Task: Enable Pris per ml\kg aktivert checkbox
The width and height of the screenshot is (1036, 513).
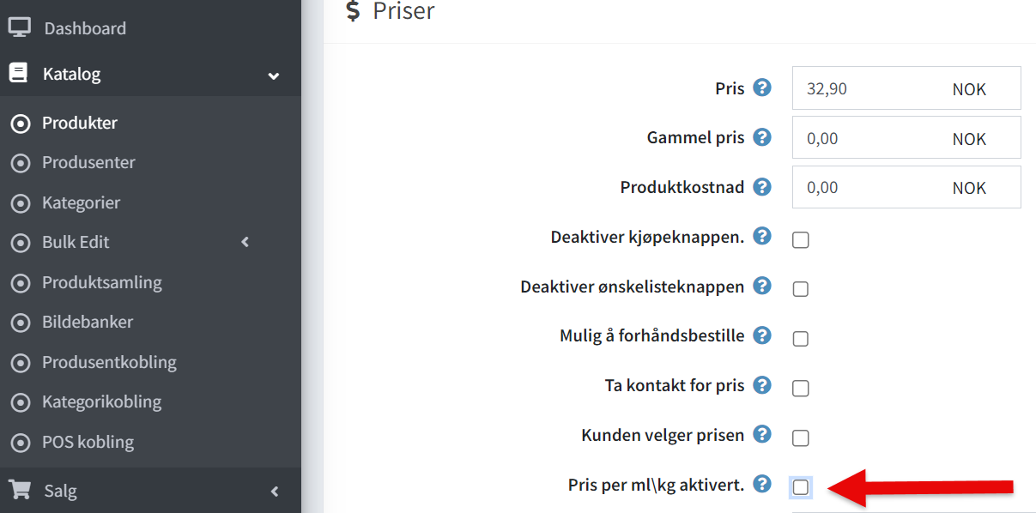Action: [800, 487]
